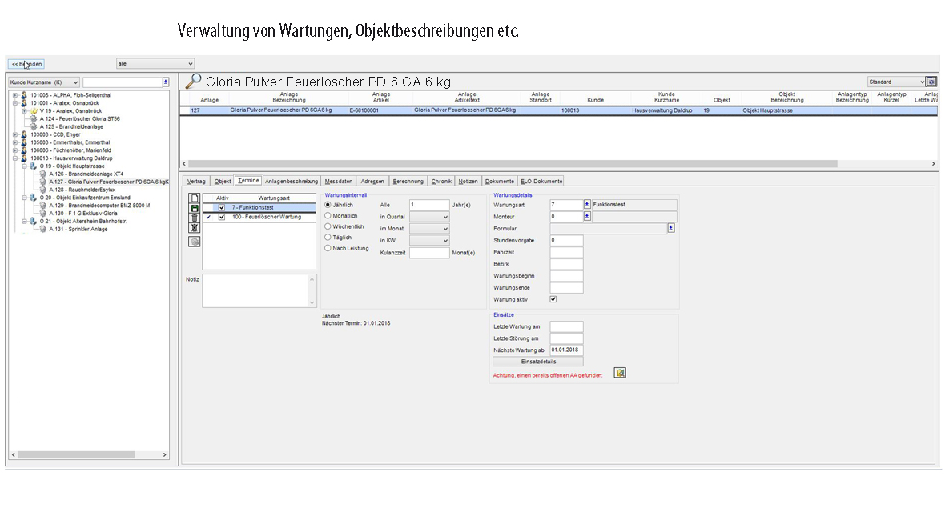945x520 pixels.
Task: Click the Kulanzzeit input field
Action: point(429,253)
